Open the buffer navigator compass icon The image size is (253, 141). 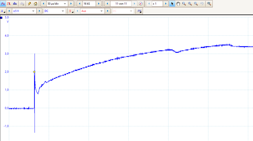click(141, 4)
